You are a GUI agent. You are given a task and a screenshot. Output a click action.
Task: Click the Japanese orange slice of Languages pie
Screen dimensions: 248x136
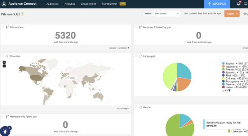(x=183, y=84)
